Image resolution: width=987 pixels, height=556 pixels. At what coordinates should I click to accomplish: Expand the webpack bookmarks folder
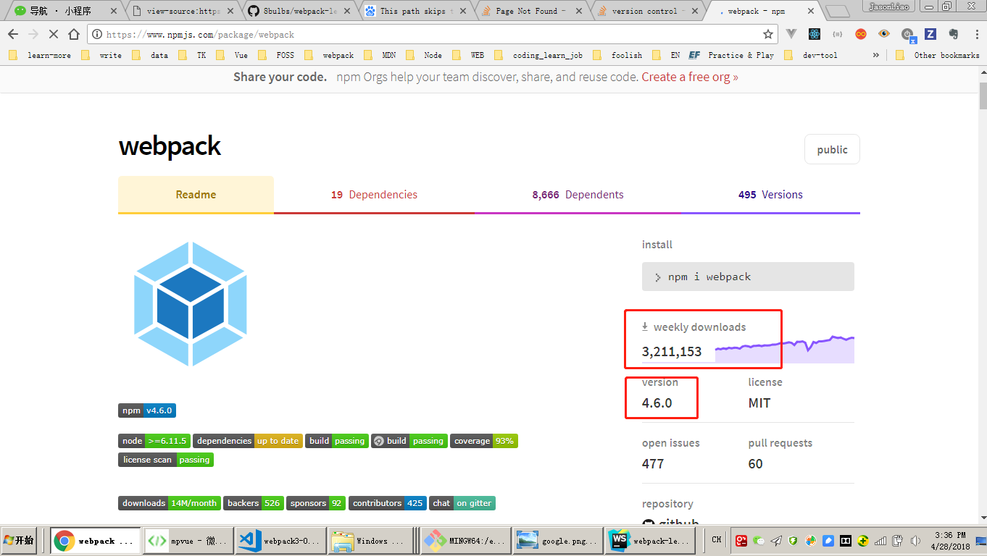coord(330,55)
